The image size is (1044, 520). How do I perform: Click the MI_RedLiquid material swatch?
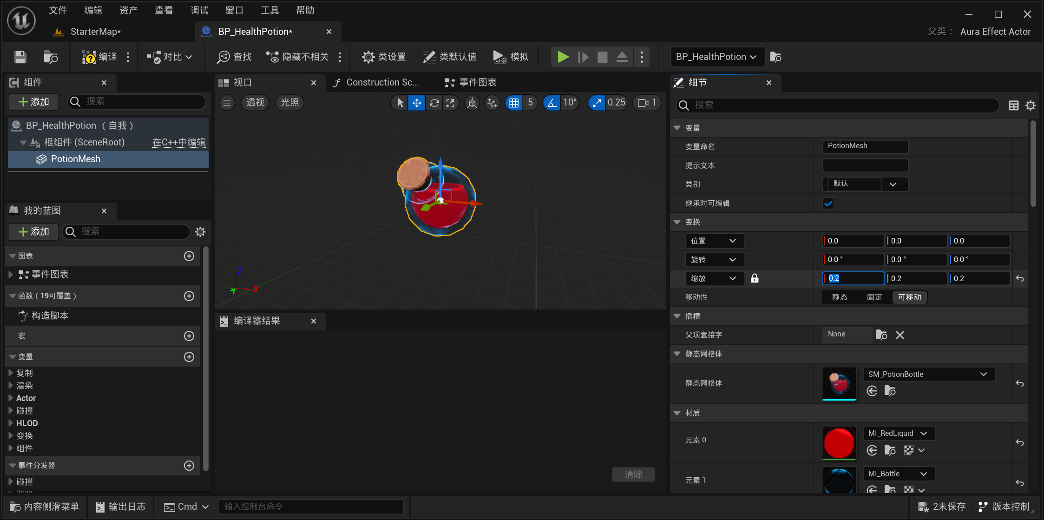coord(839,443)
